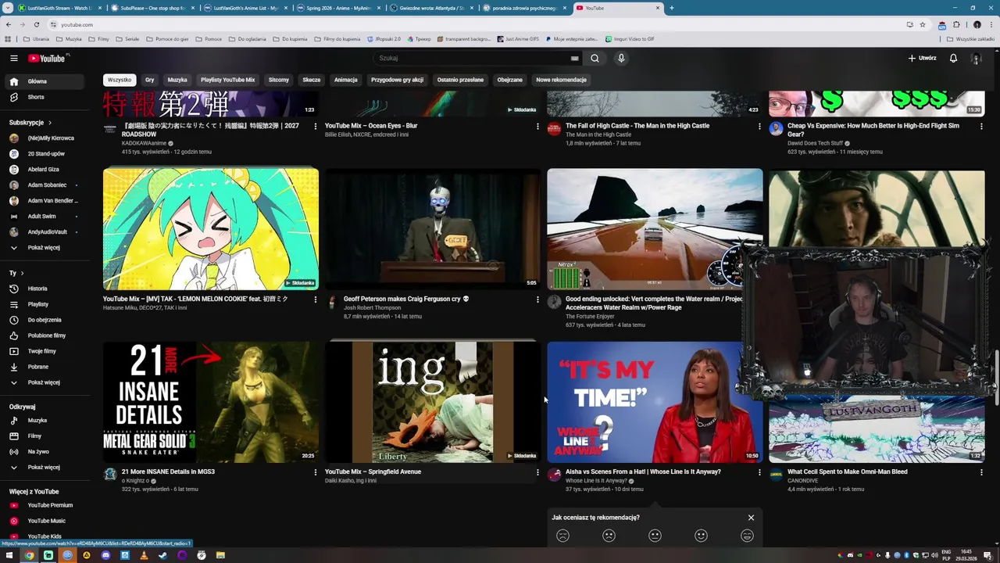The width and height of the screenshot is (1000, 563).
Task: Open Historia in the sidebar
Action: click(45, 289)
